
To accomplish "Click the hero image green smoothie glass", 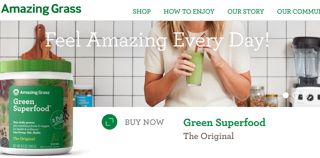I will [194, 68].
